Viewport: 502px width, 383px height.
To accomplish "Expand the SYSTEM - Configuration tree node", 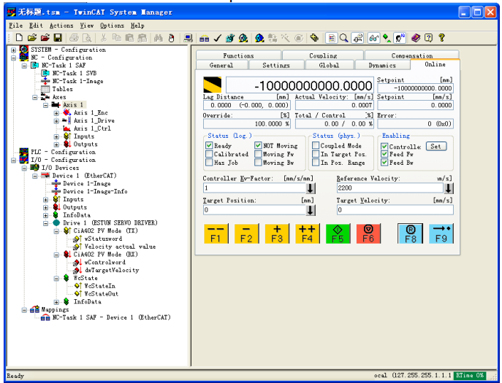I will coord(13,50).
